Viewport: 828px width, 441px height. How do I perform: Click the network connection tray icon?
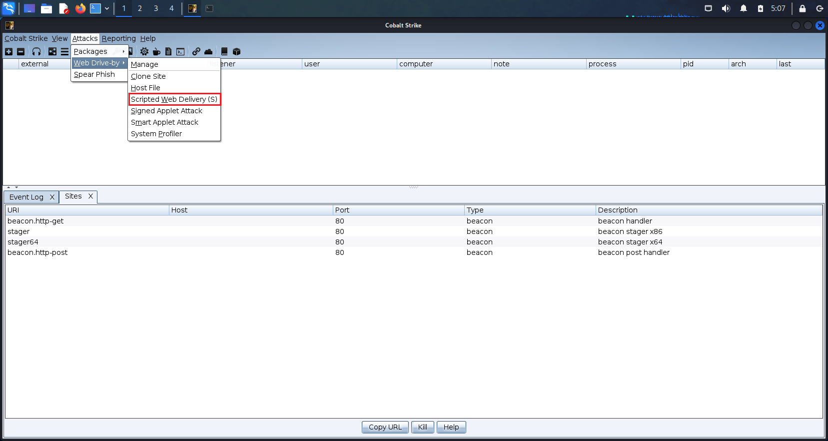pos(708,8)
